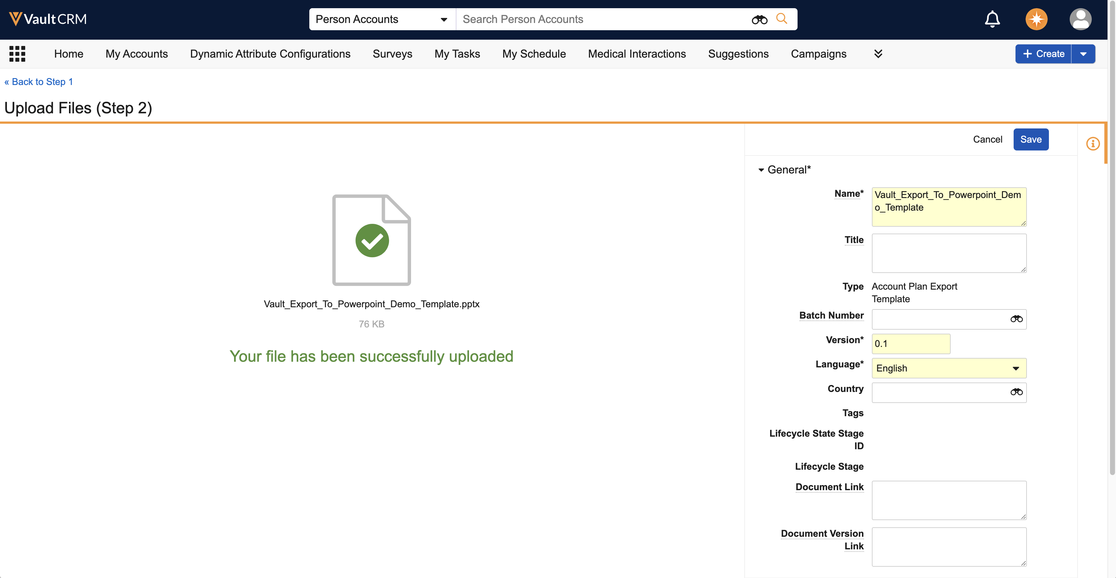Screen dimensions: 1116x578
Task: Click the Save button
Action: [1030, 139]
